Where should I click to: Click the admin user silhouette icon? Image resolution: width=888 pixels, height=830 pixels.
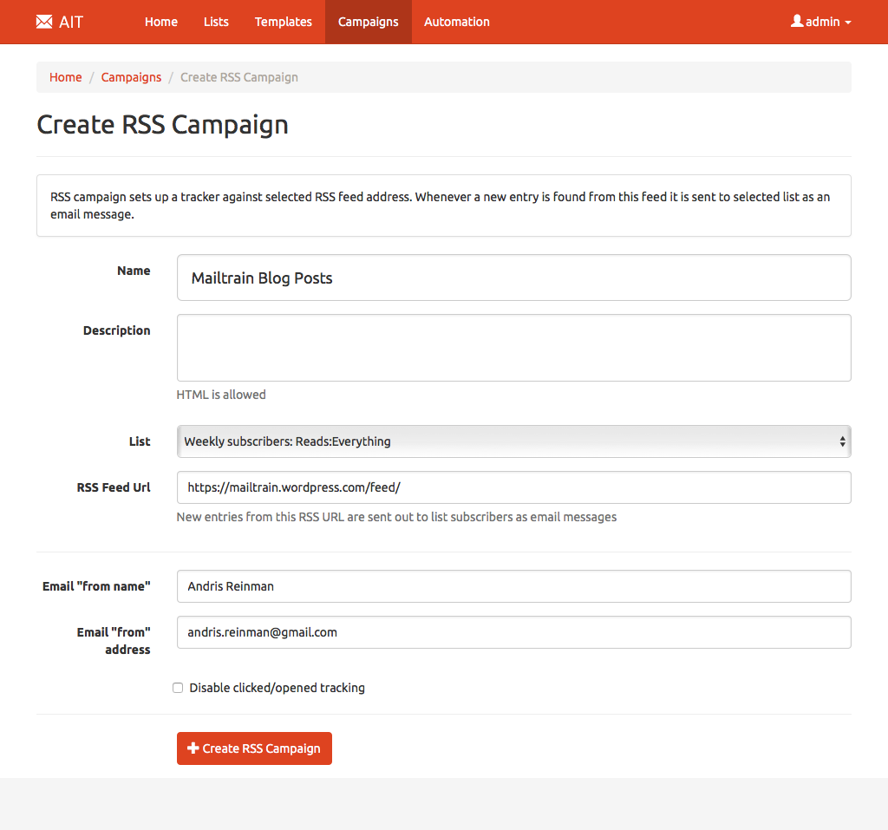click(x=797, y=21)
